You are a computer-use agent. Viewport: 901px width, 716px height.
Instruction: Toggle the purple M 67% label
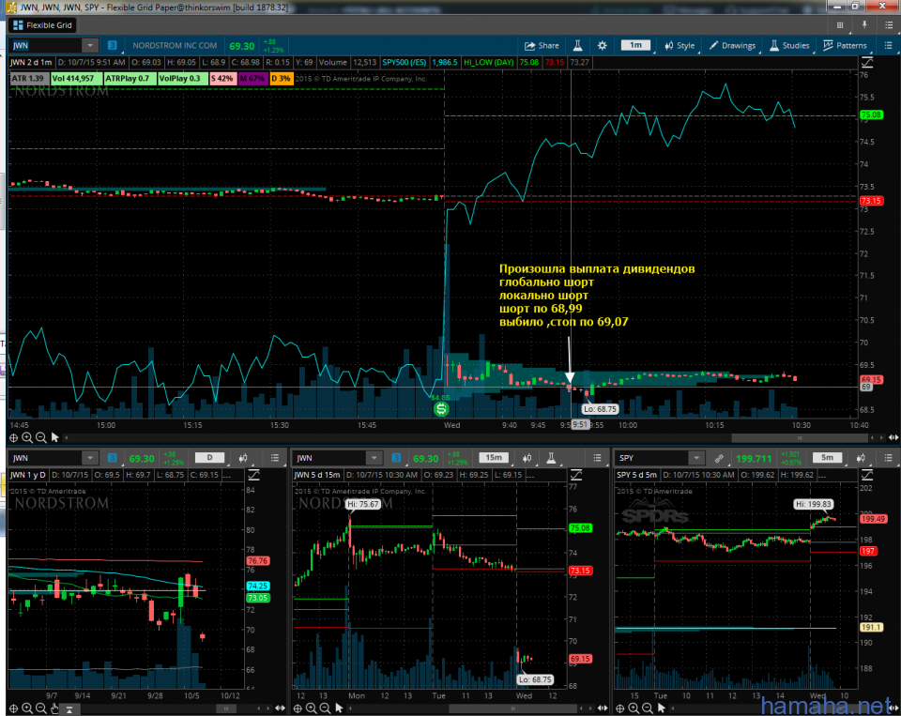pyautogui.click(x=252, y=78)
